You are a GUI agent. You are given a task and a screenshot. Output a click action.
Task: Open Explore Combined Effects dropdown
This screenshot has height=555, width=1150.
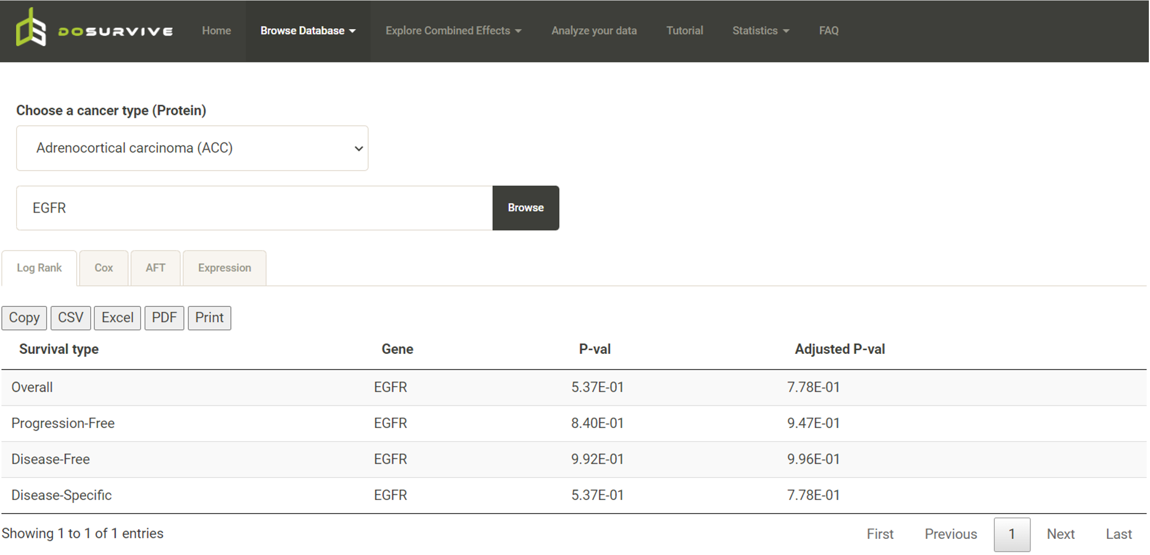pyautogui.click(x=453, y=31)
